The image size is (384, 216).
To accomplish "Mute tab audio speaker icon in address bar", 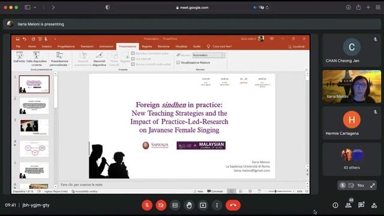I will 254,8.
